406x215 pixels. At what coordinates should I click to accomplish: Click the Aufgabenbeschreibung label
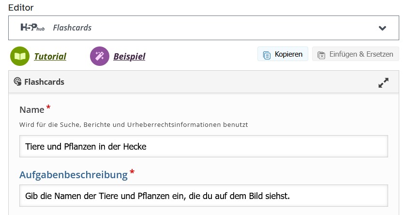73,174
